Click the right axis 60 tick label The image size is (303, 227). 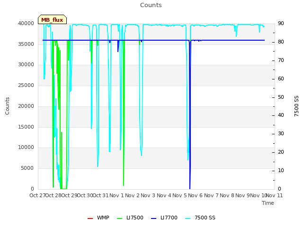click(281, 79)
